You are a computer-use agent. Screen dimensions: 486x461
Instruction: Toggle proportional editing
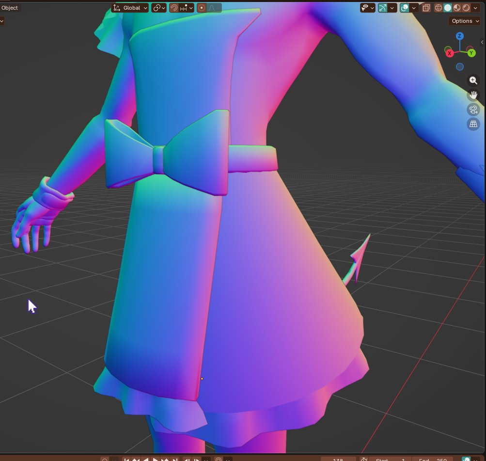[202, 8]
